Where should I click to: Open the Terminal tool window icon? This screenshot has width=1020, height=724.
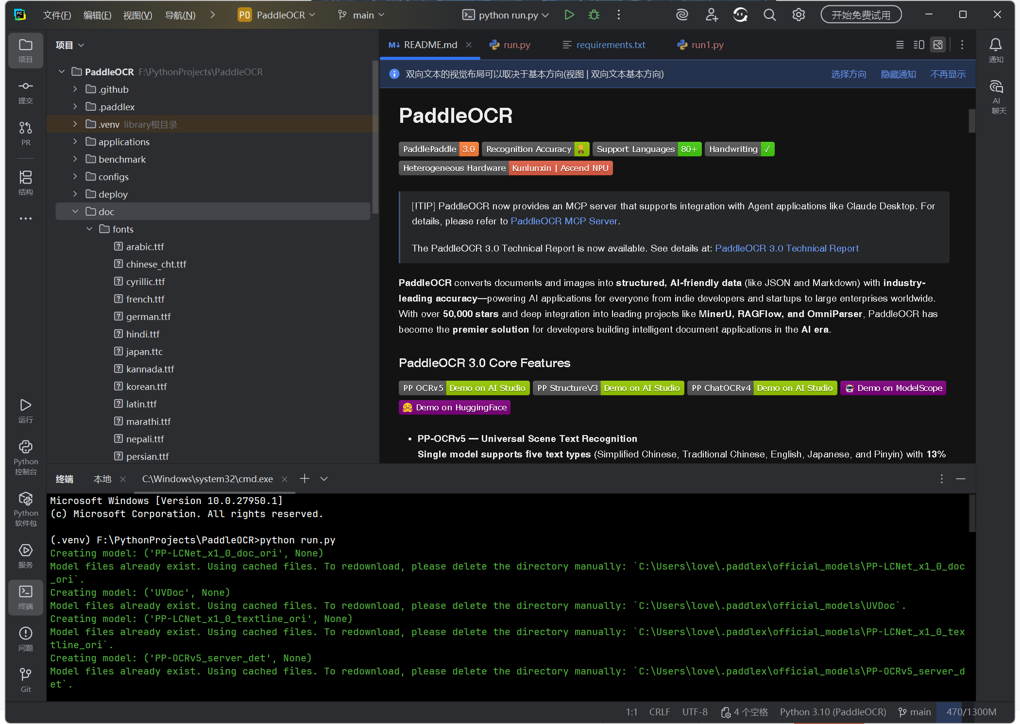point(26,597)
